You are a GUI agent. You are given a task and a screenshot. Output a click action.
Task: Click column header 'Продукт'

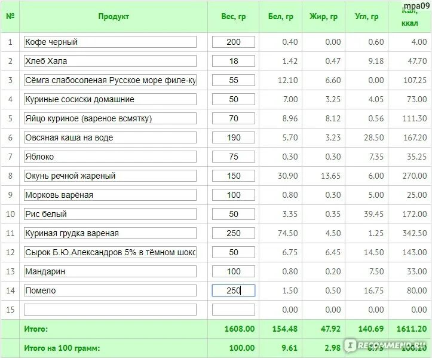[x=114, y=17]
